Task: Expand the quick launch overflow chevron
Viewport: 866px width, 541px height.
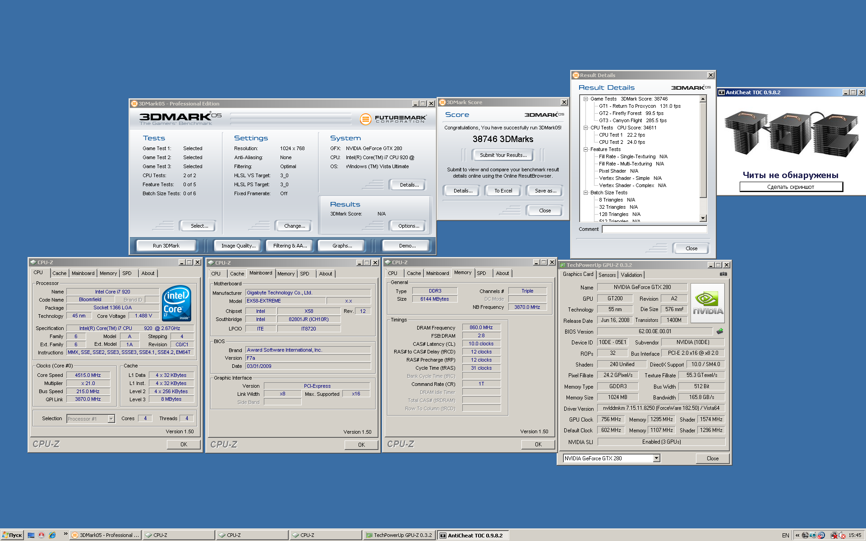Action: click(65, 534)
